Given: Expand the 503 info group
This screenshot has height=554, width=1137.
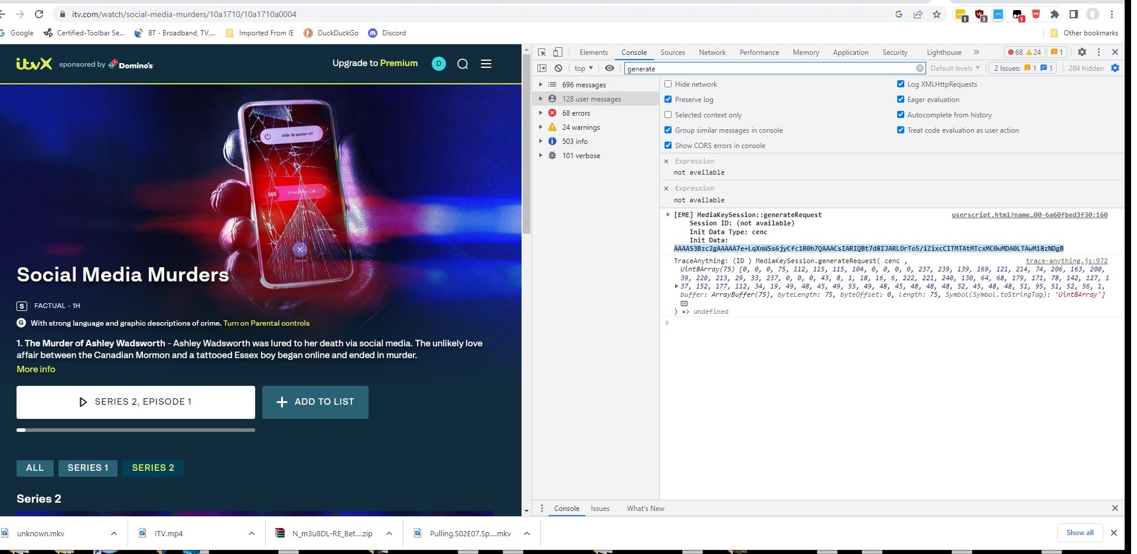Looking at the screenshot, I should 540,141.
